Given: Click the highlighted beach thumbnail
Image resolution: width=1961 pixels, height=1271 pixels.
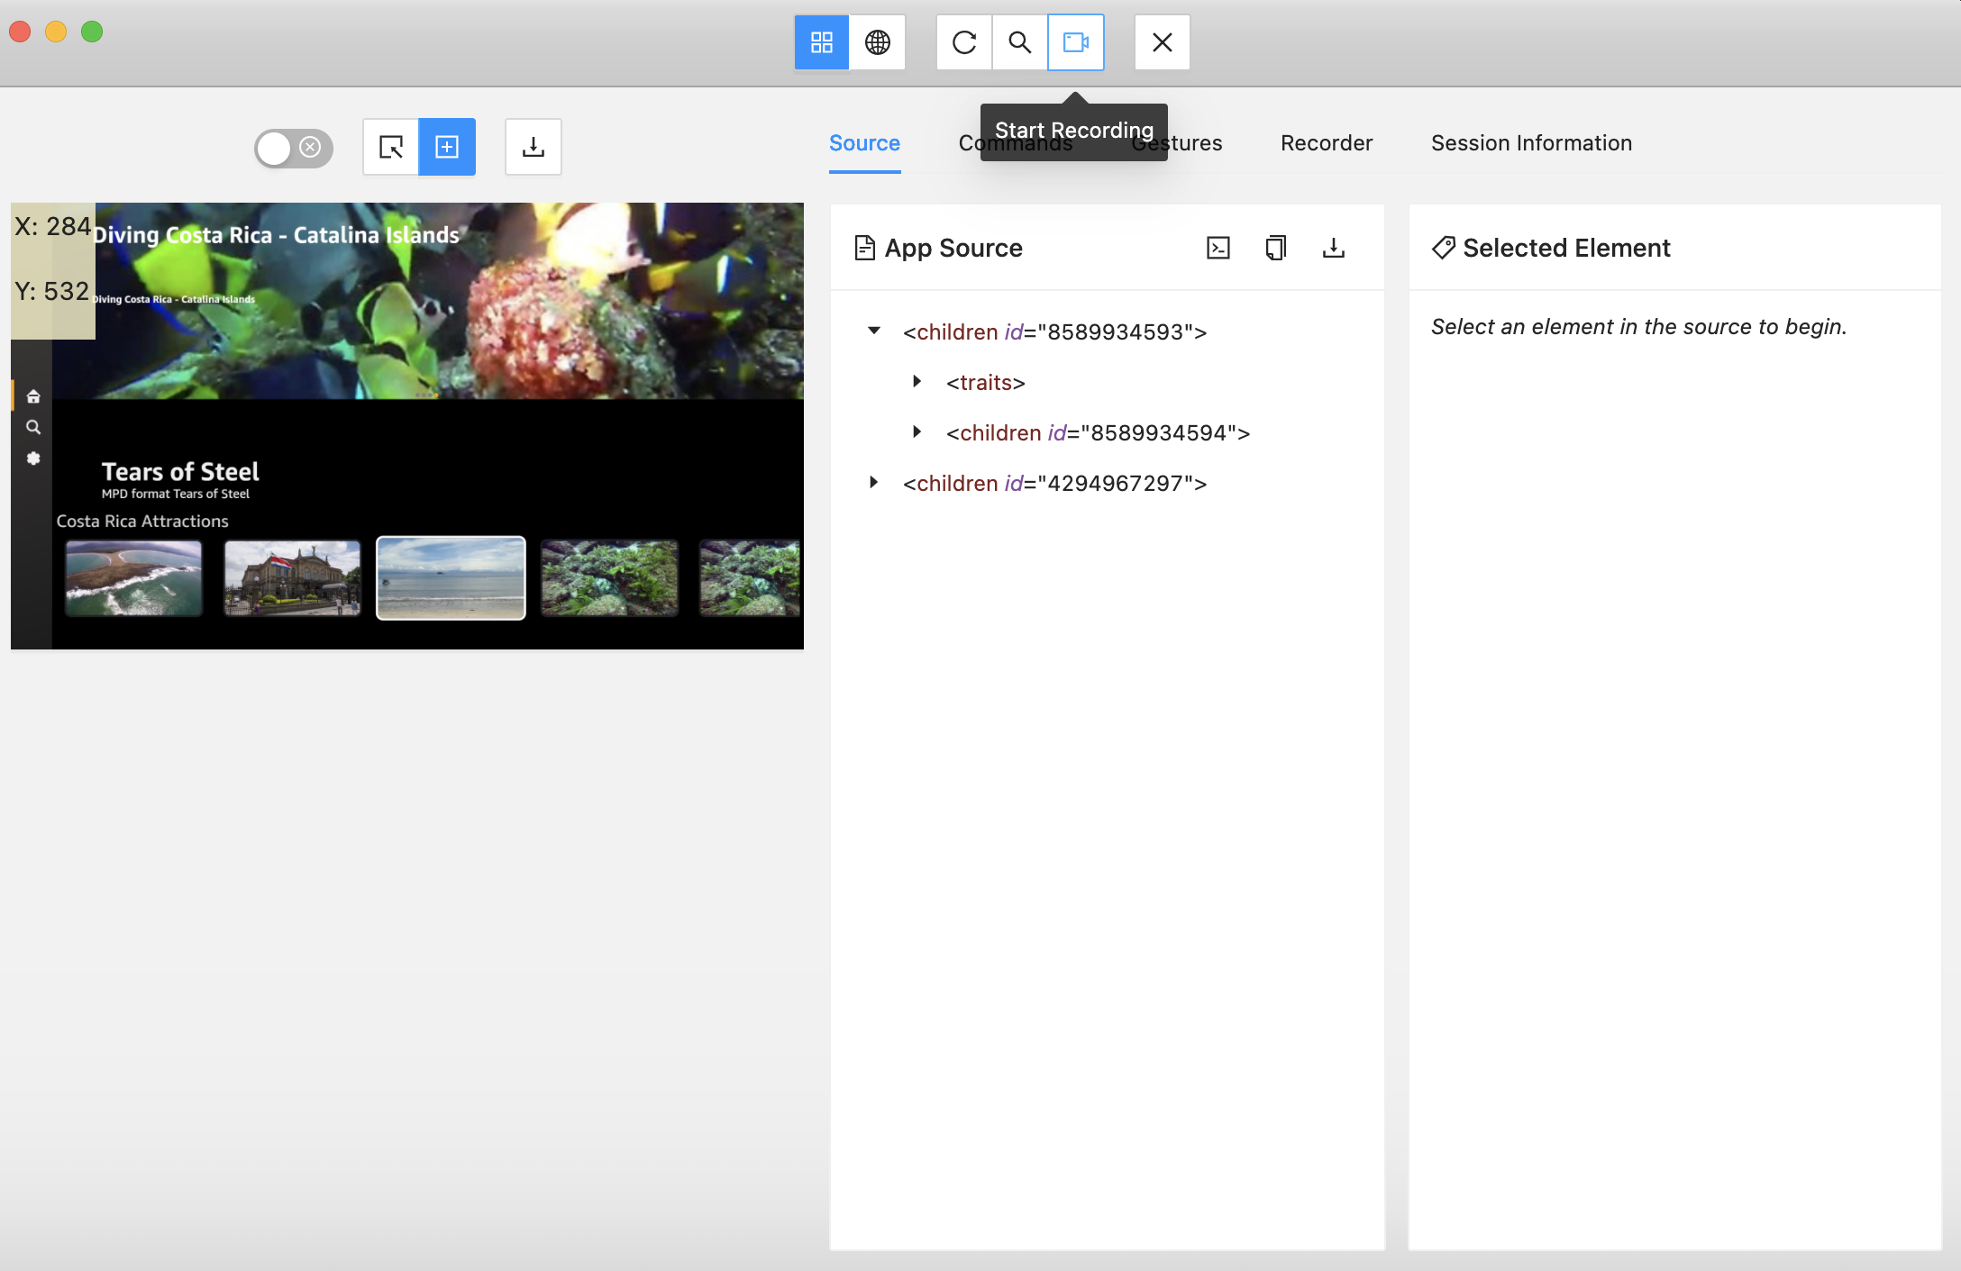Looking at the screenshot, I should click(x=451, y=578).
